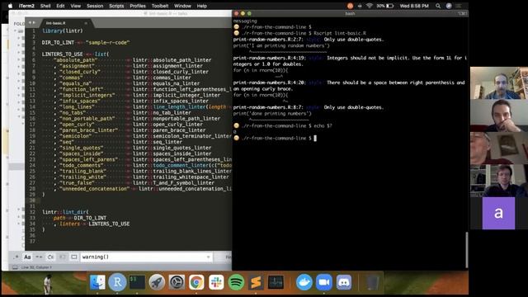The width and height of the screenshot is (528, 297).
Task: Open Activity Monitor icon in dock
Action: tap(276, 282)
